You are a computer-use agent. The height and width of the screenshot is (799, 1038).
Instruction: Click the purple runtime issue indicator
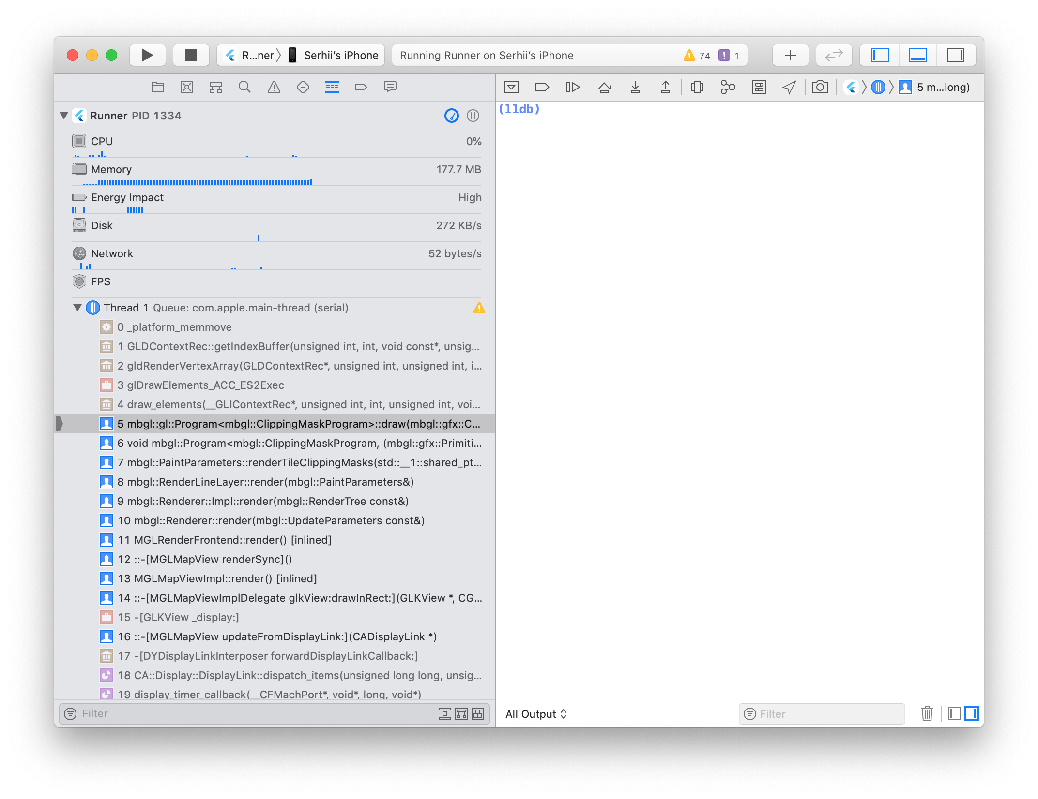[729, 56]
